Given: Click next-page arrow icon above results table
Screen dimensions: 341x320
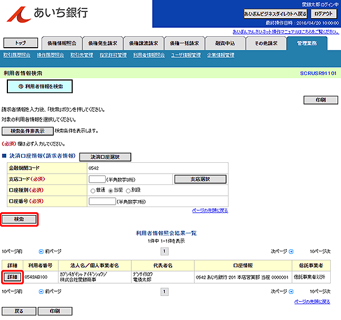Looking at the screenshot, I should [291, 251].
